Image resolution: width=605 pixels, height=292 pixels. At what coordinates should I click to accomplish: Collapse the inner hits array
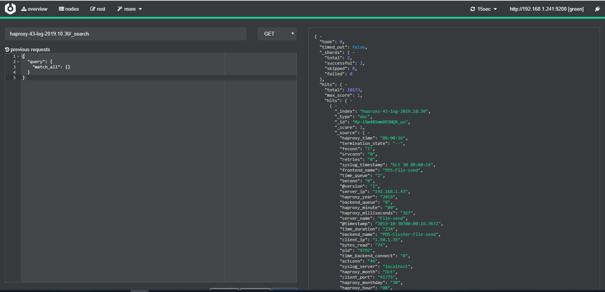(x=351, y=101)
